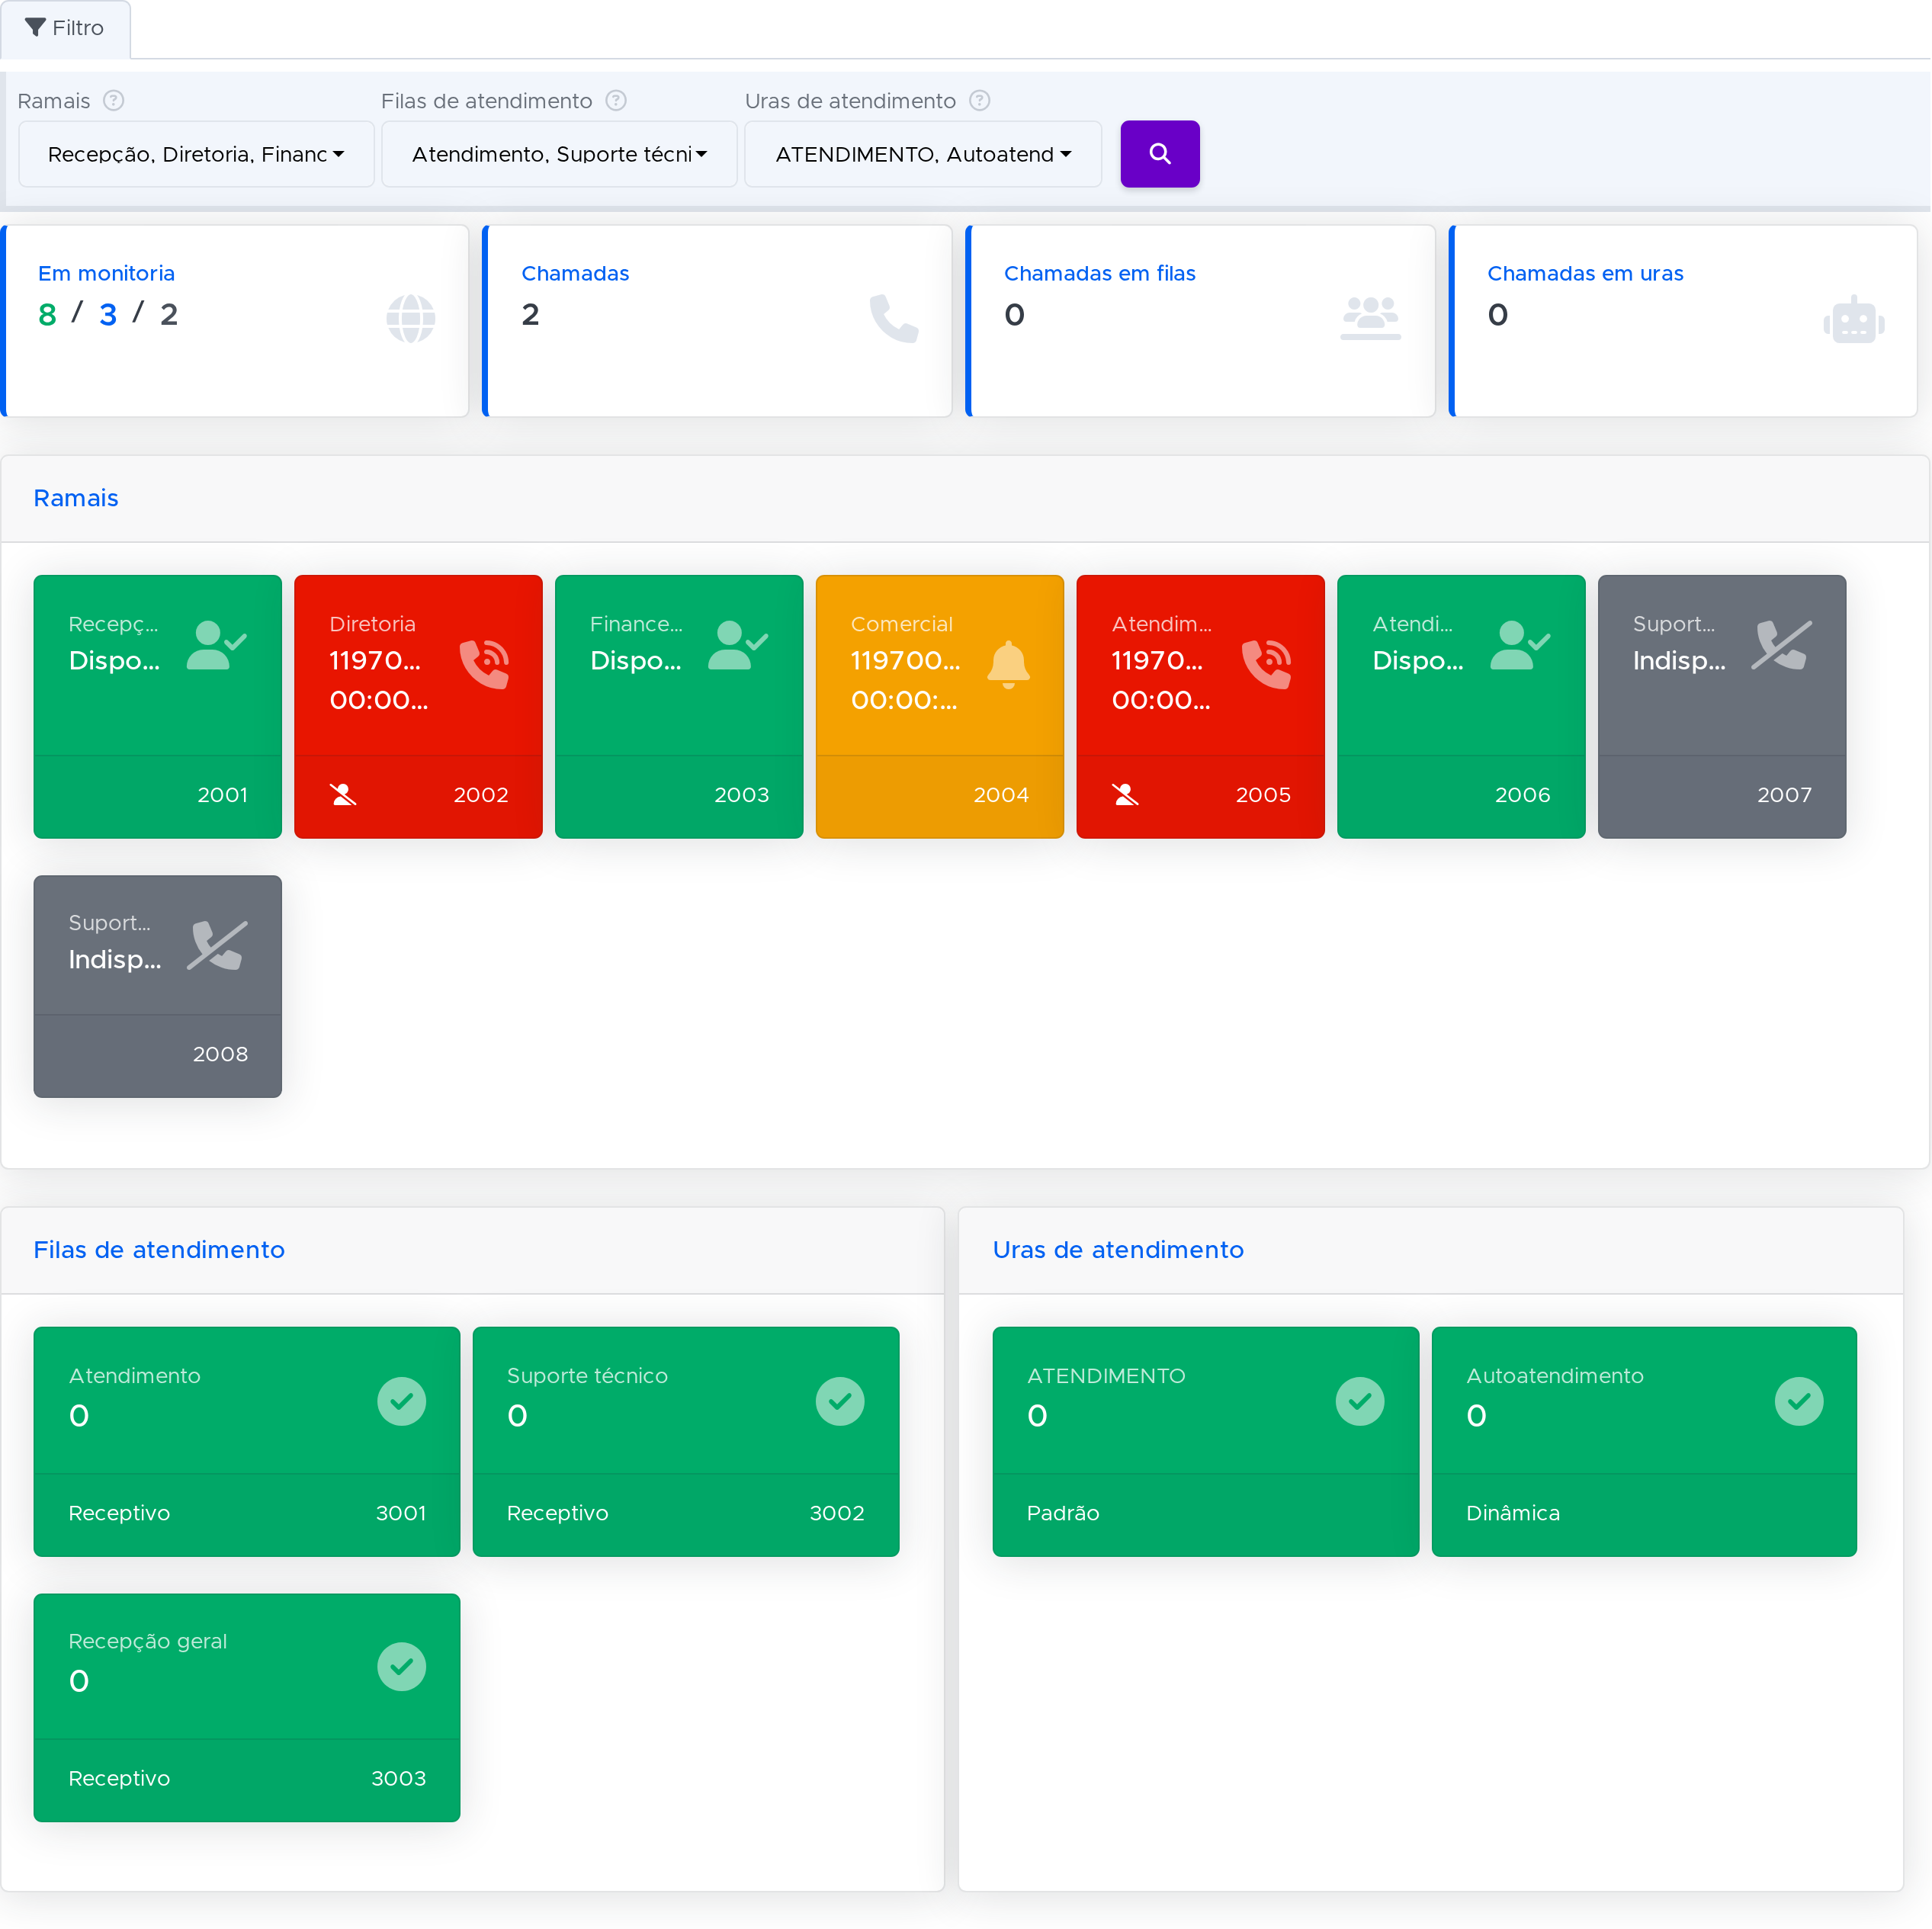
Task: Click the Dinâmica label on Autoatendimento card
Action: [x=1512, y=1512]
